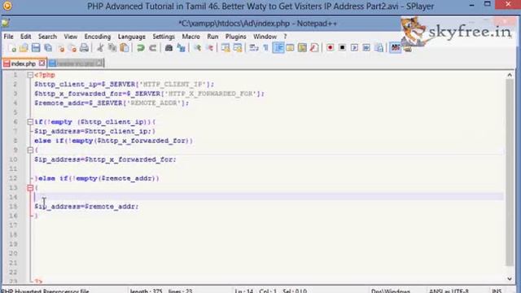Viewport: 521px width, 293px height.
Task: Click the Save All toolbar icon
Action: coord(48,48)
